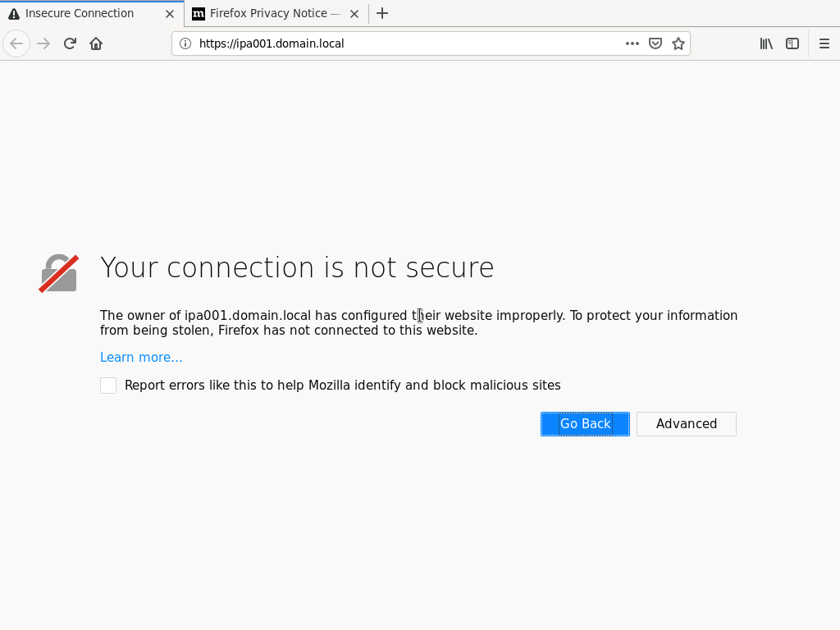The image size is (840, 630).
Task: Open the Firefox hamburger menu
Action: (824, 44)
